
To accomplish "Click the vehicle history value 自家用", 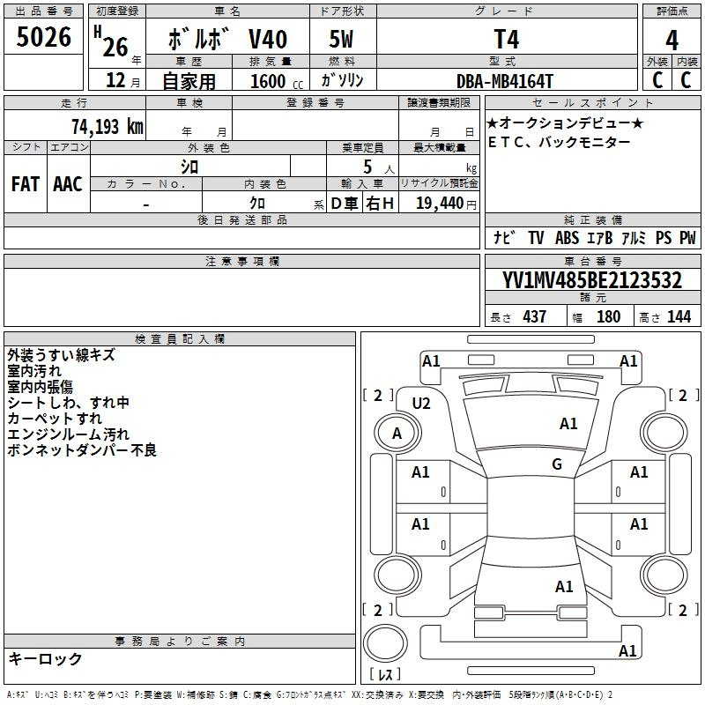I will [189, 81].
